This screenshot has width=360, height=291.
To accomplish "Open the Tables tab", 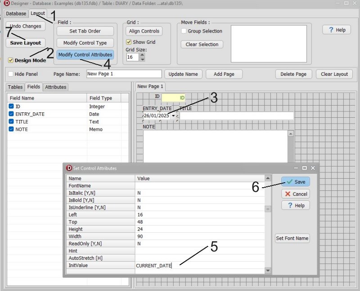I will (15, 87).
